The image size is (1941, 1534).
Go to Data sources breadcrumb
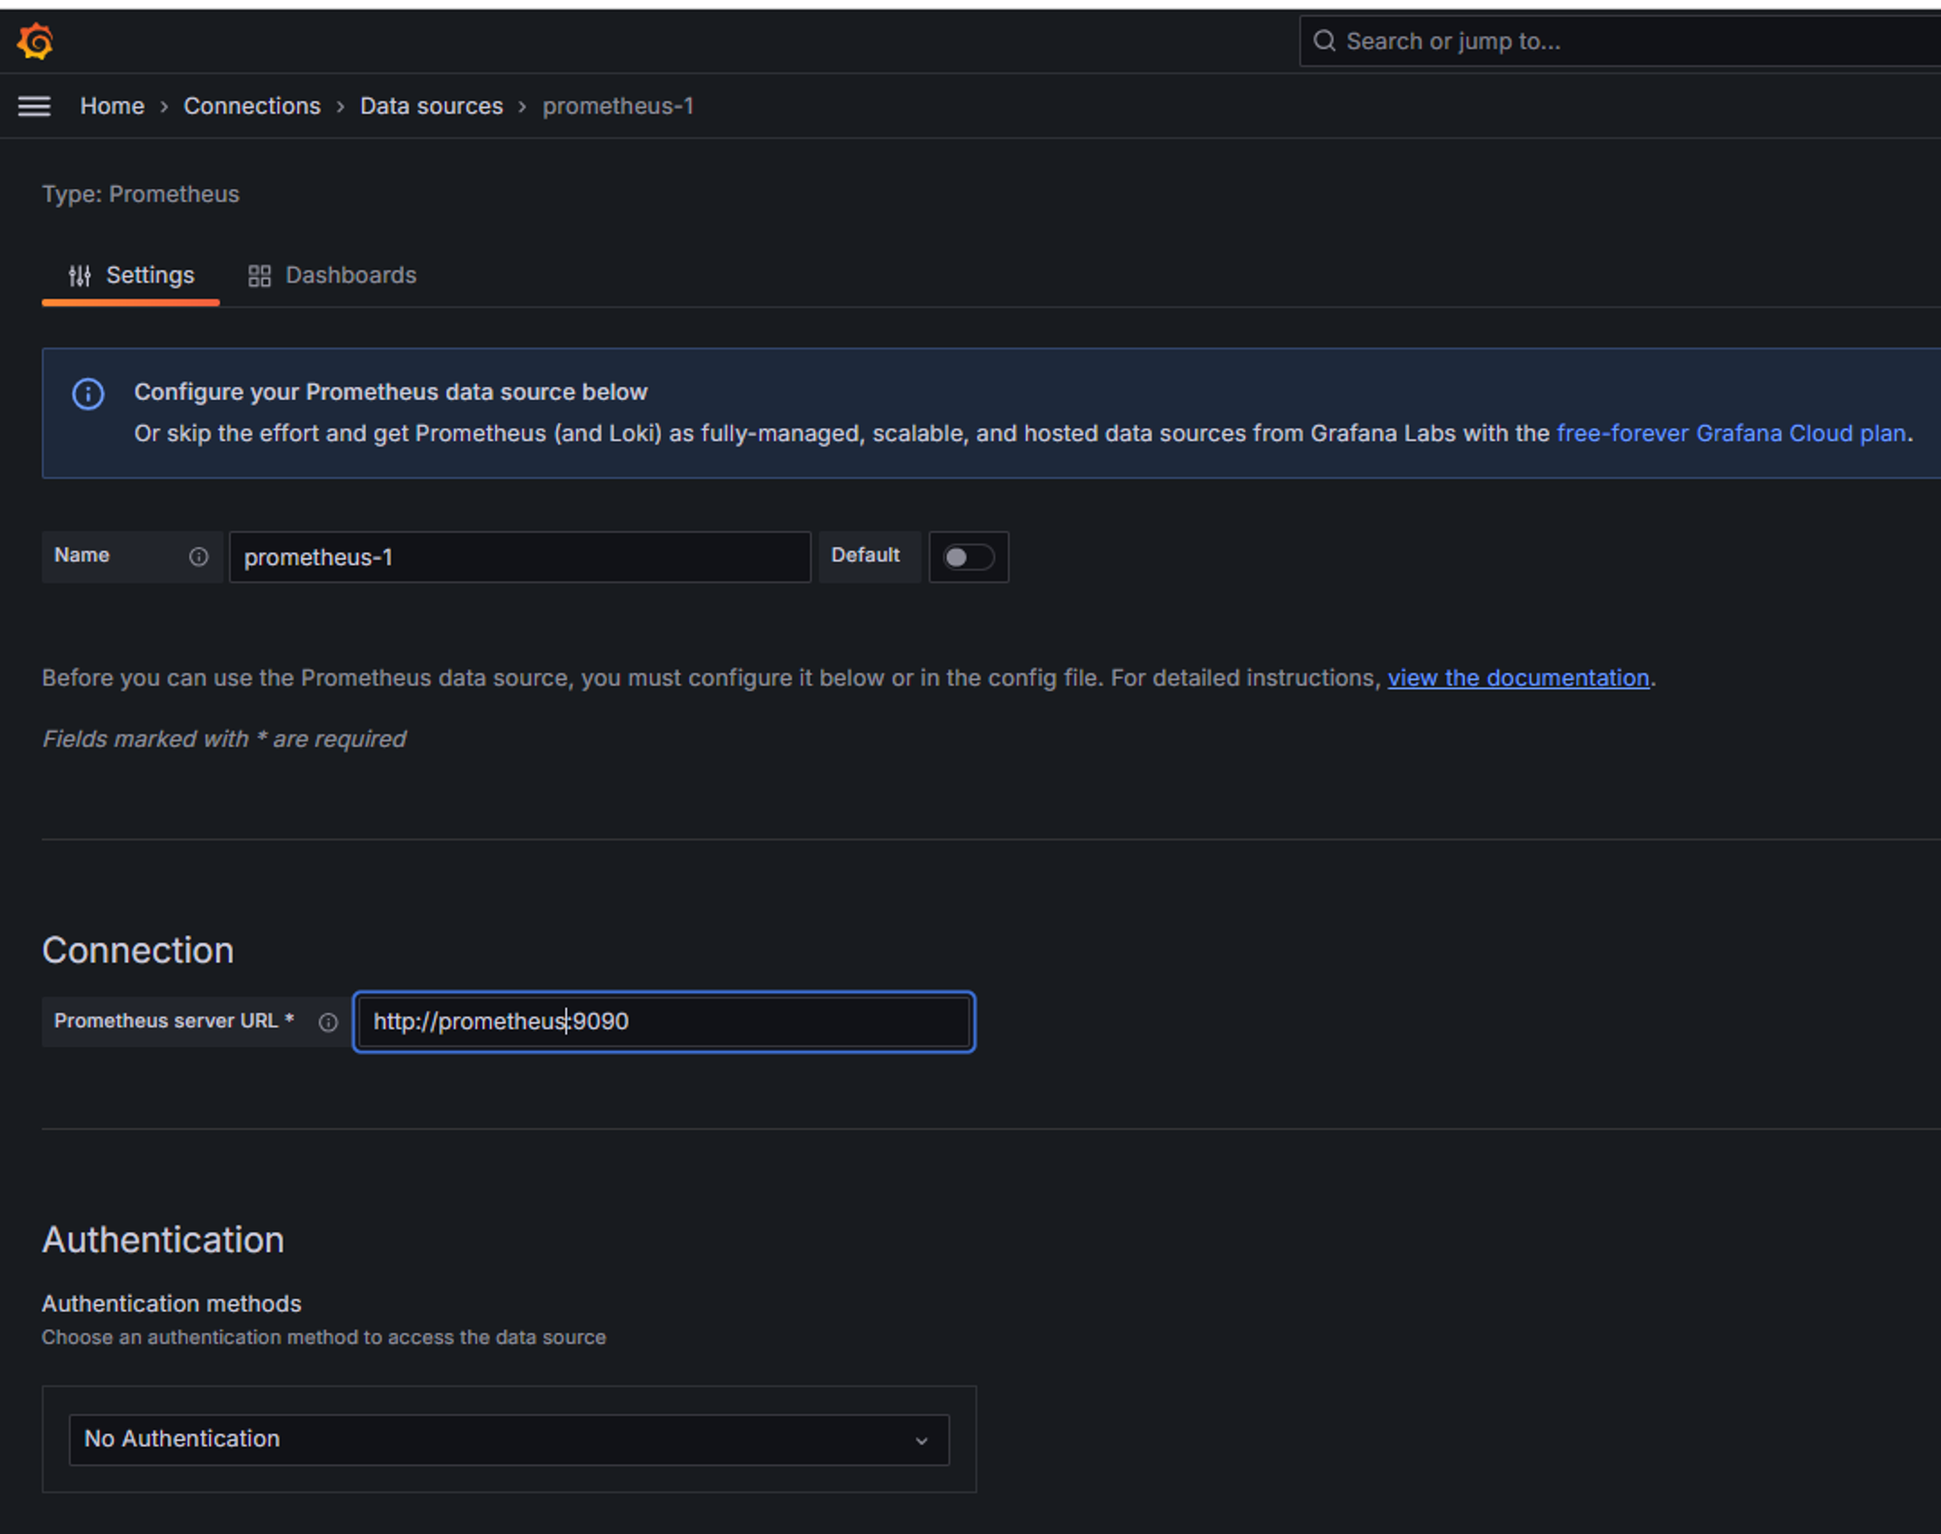431,106
